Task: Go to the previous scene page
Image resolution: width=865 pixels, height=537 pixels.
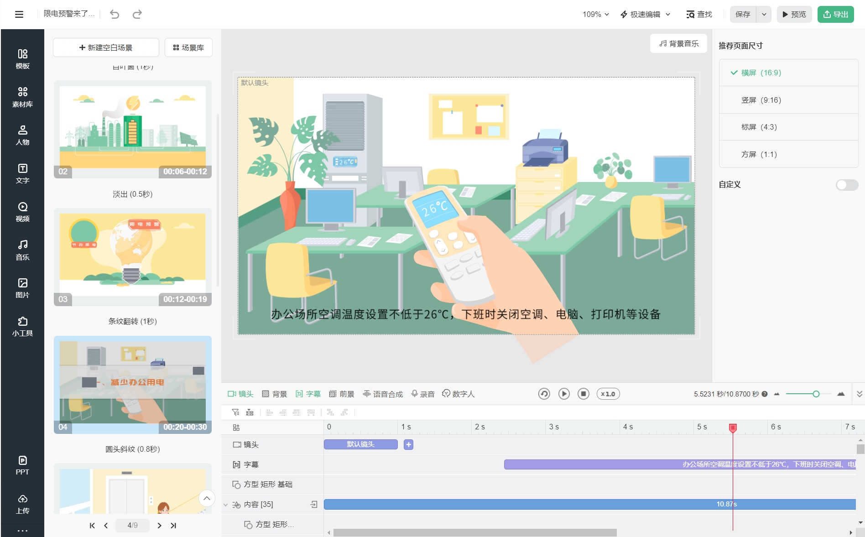Action: (106, 526)
